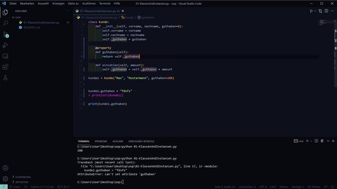Open the Terminal menu
Screen dimensions: 337x189
[x=105, y=4]
